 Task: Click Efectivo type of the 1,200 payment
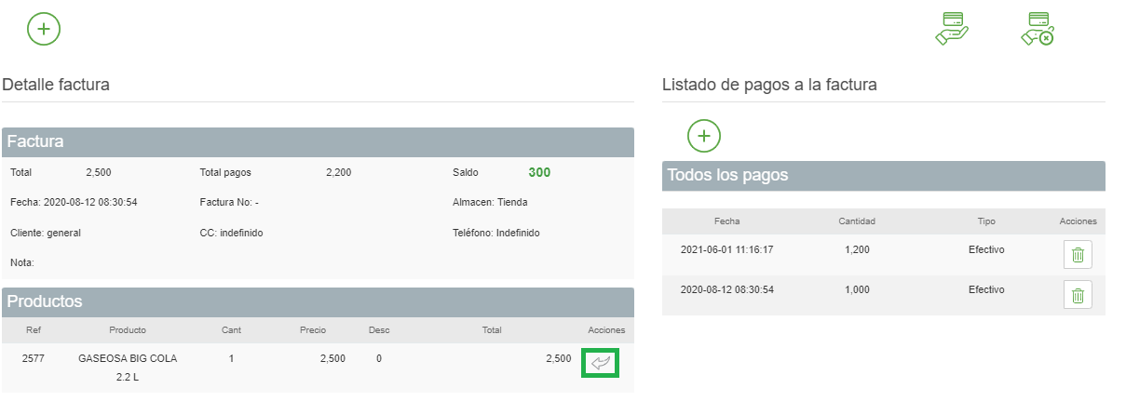click(986, 249)
